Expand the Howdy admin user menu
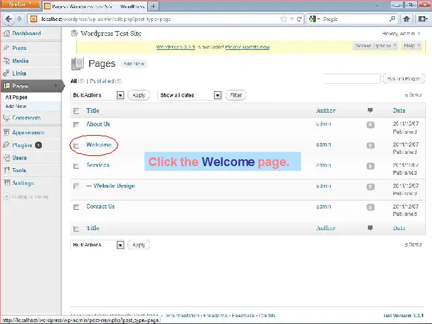The height and width of the screenshot is (324, 432). coord(401,34)
